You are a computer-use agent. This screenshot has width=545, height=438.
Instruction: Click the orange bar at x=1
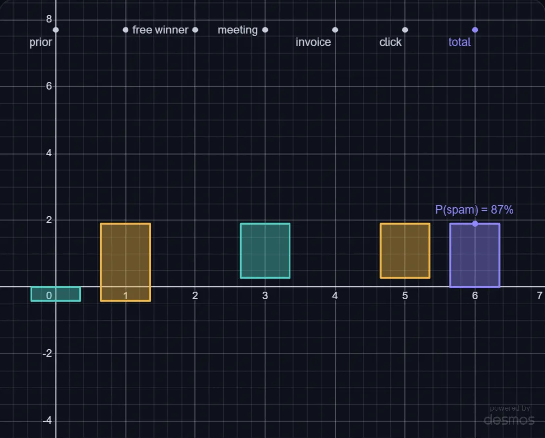[126, 262]
